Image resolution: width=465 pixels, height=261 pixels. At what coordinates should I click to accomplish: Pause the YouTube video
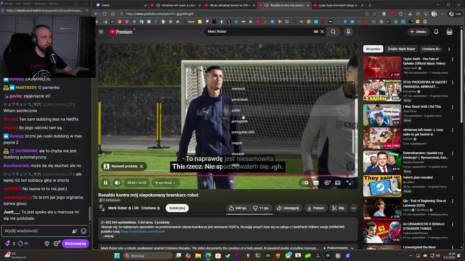[105, 183]
